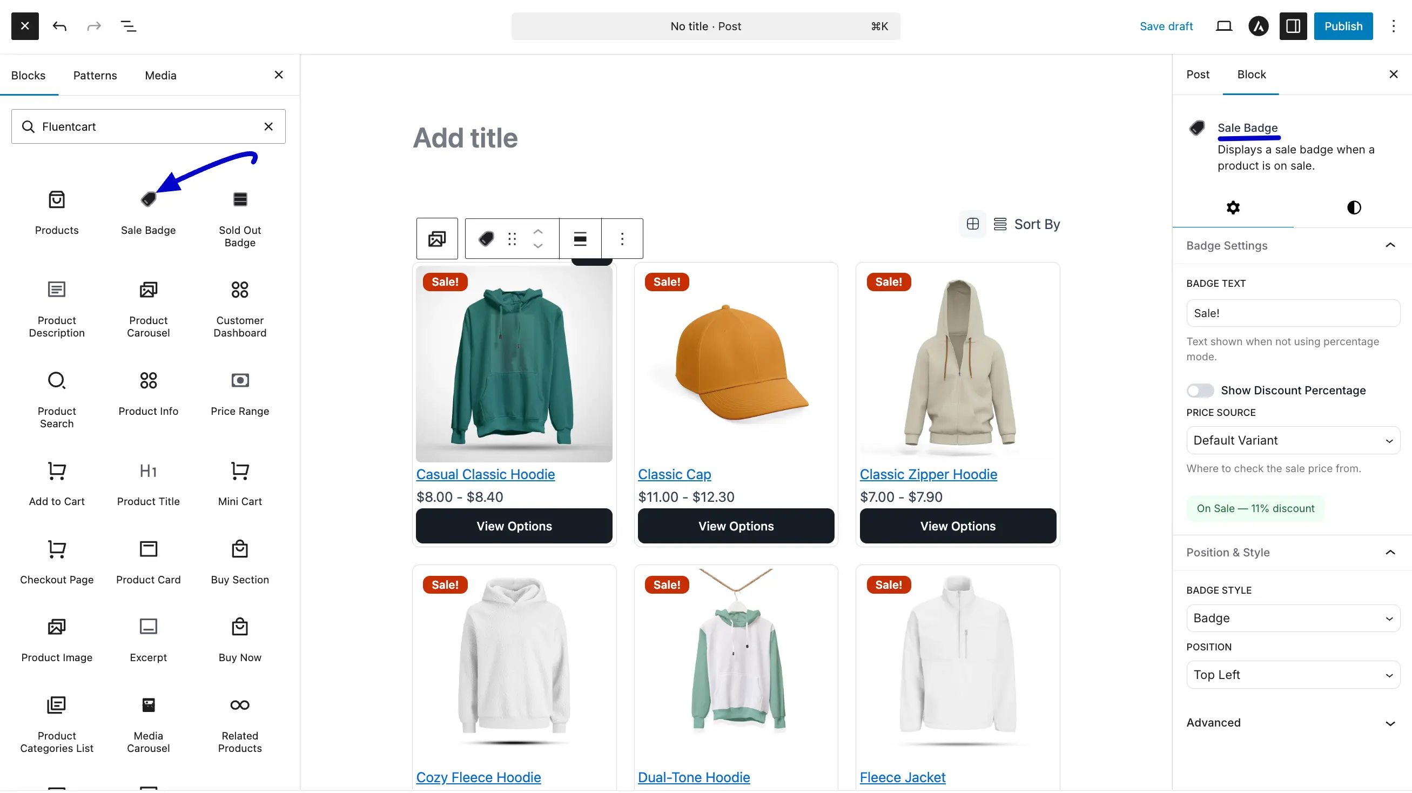Enable Show Discount Percentage
This screenshot has width=1412, height=793.
point(1200,390)
